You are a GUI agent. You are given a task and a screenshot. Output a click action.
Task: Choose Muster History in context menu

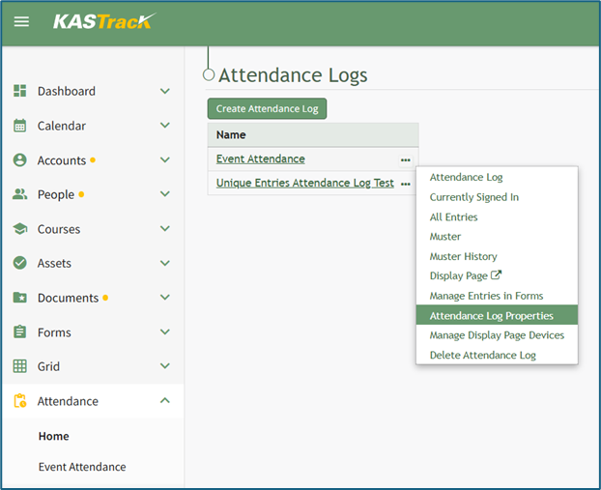463,256
